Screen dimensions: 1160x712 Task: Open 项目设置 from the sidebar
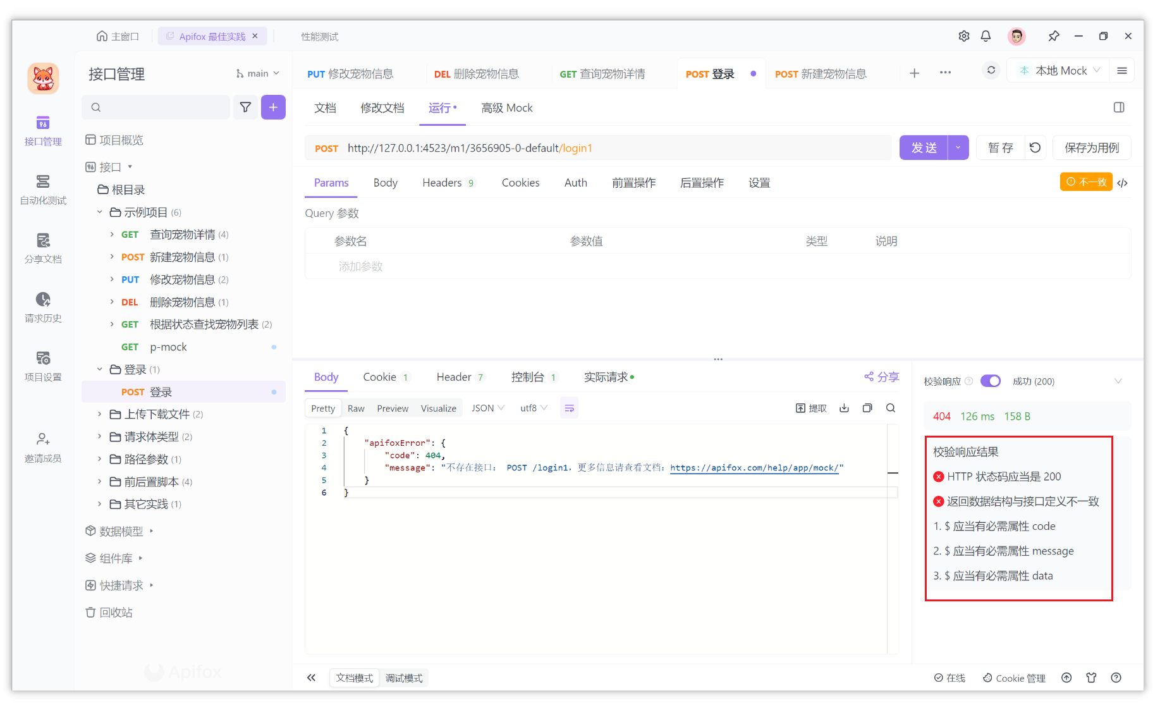42,365
